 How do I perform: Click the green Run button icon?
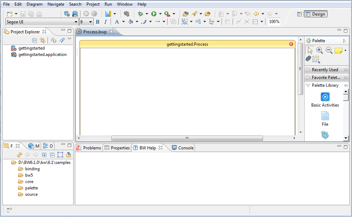click(154, 14)
